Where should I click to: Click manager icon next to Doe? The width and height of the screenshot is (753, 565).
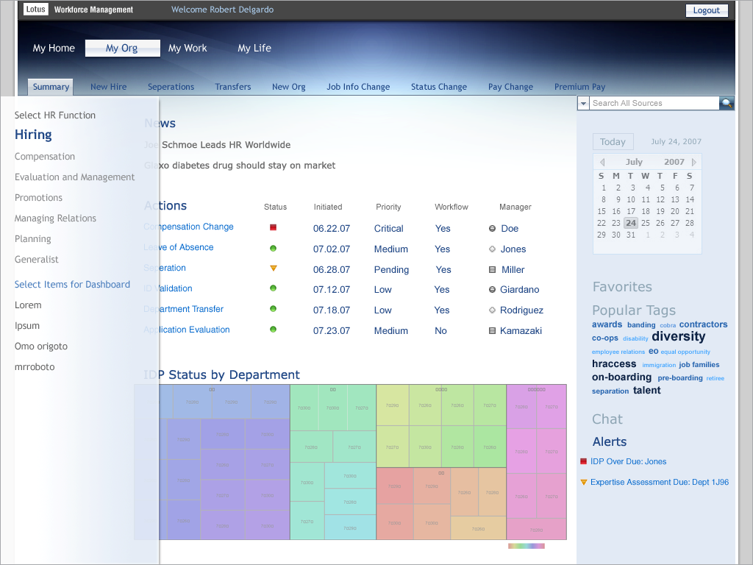[492, 229]
